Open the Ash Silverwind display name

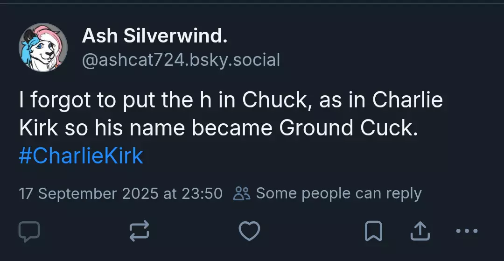pyautogui.click(x=154, y=35)
